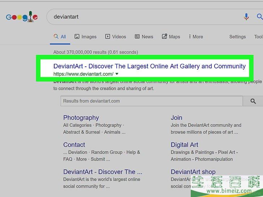
Task: Select the All results tab
Action: tap(60, 36)
